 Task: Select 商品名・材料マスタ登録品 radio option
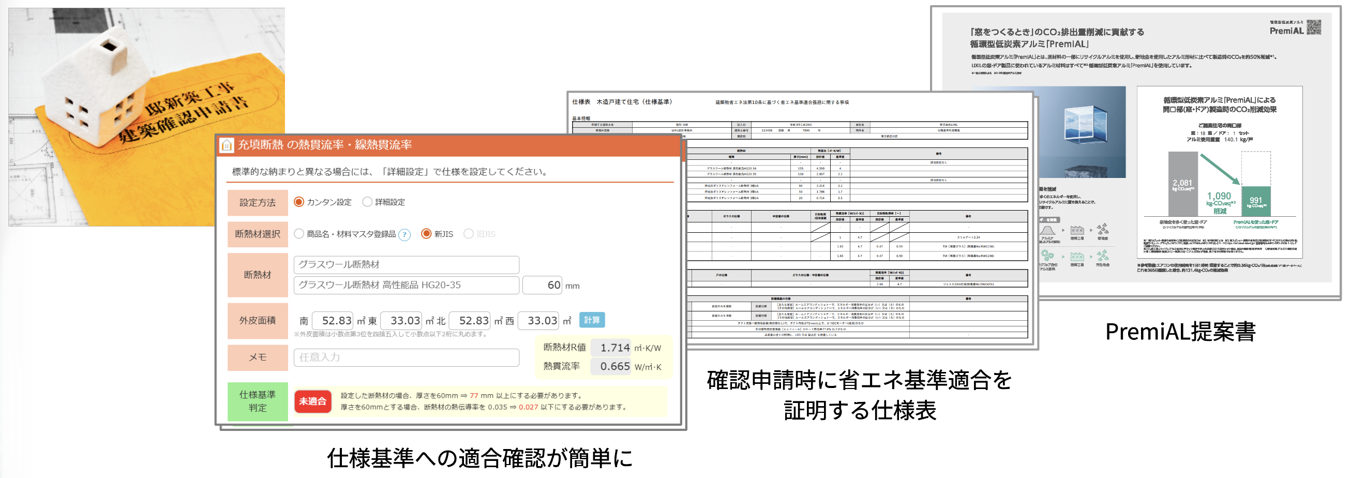[x=299, y=234]
